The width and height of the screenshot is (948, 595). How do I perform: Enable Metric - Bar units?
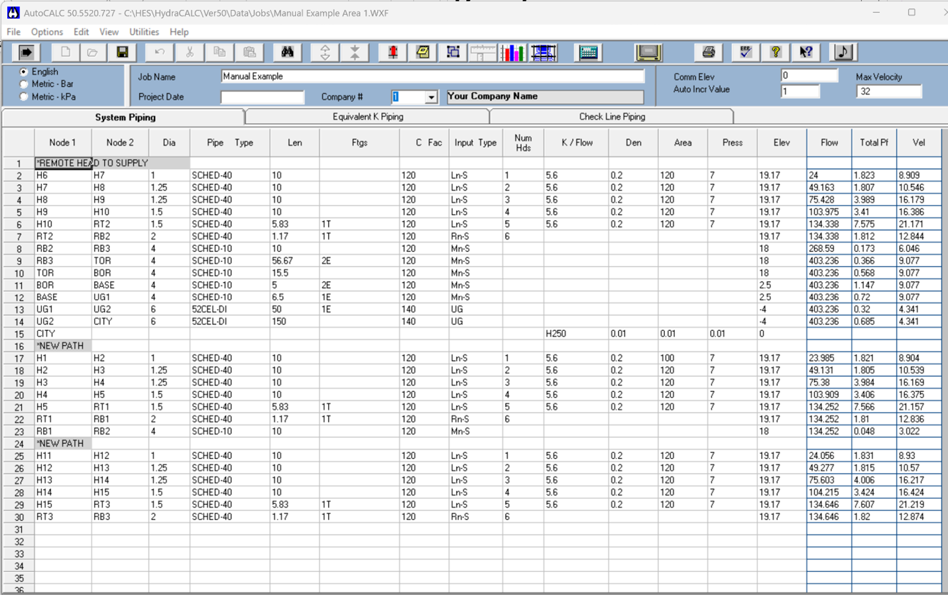click(x=22, y=84)
